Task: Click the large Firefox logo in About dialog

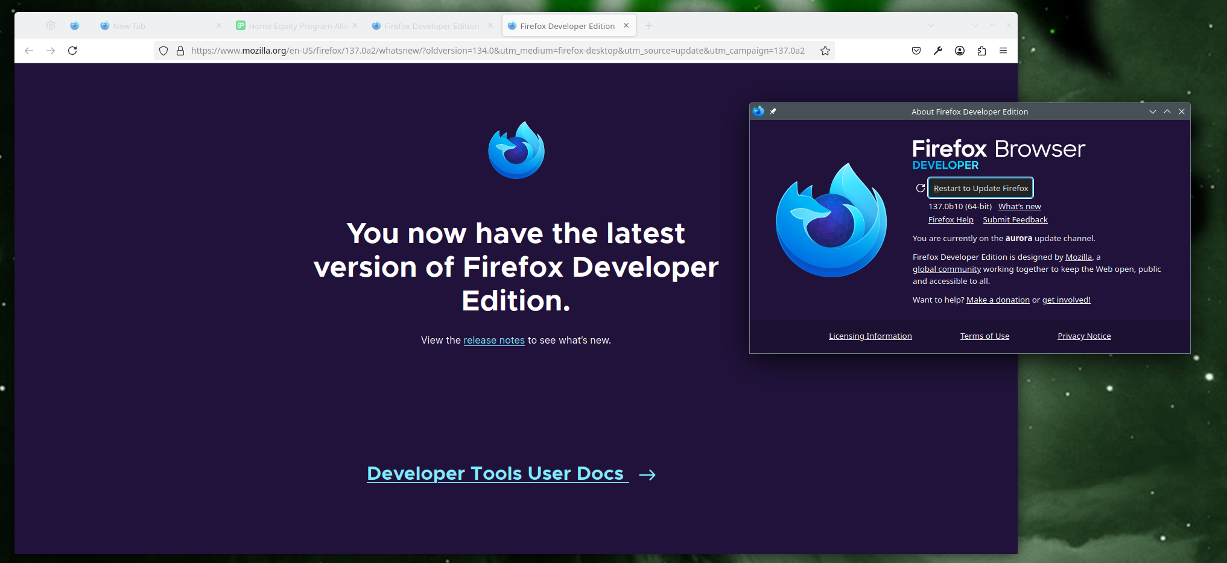Action: [831, 220]
